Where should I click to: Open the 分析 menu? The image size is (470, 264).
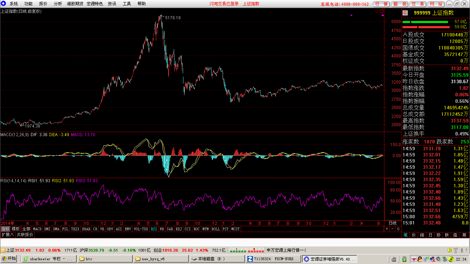pos(58,4)
